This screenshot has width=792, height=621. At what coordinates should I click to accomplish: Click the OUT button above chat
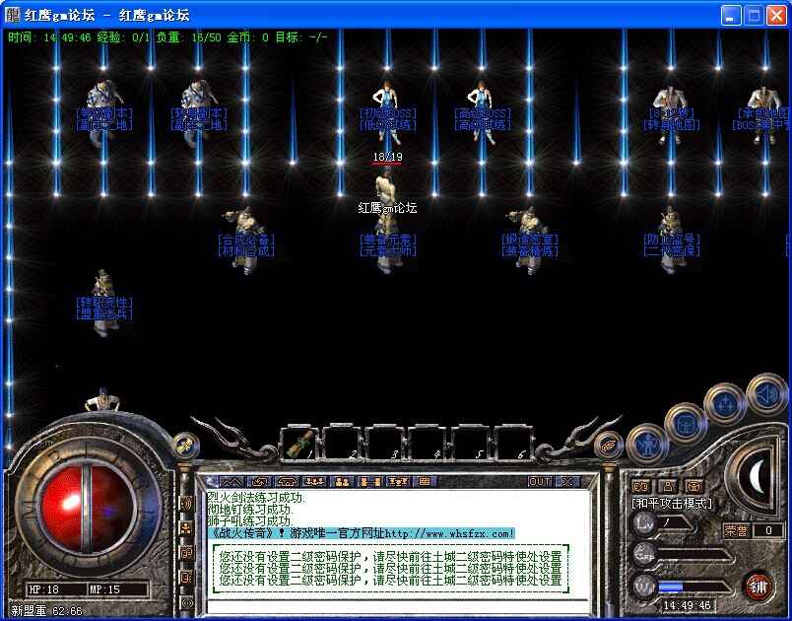click(x=539, y=481)
